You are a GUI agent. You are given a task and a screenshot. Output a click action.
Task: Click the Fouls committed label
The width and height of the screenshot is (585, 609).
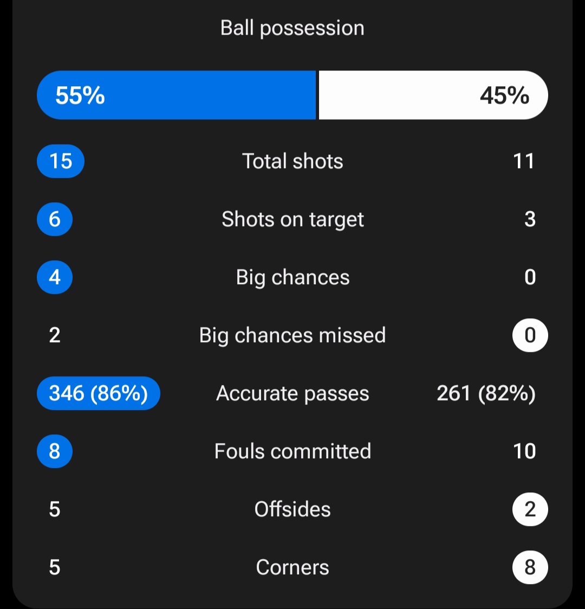(292, 451)
